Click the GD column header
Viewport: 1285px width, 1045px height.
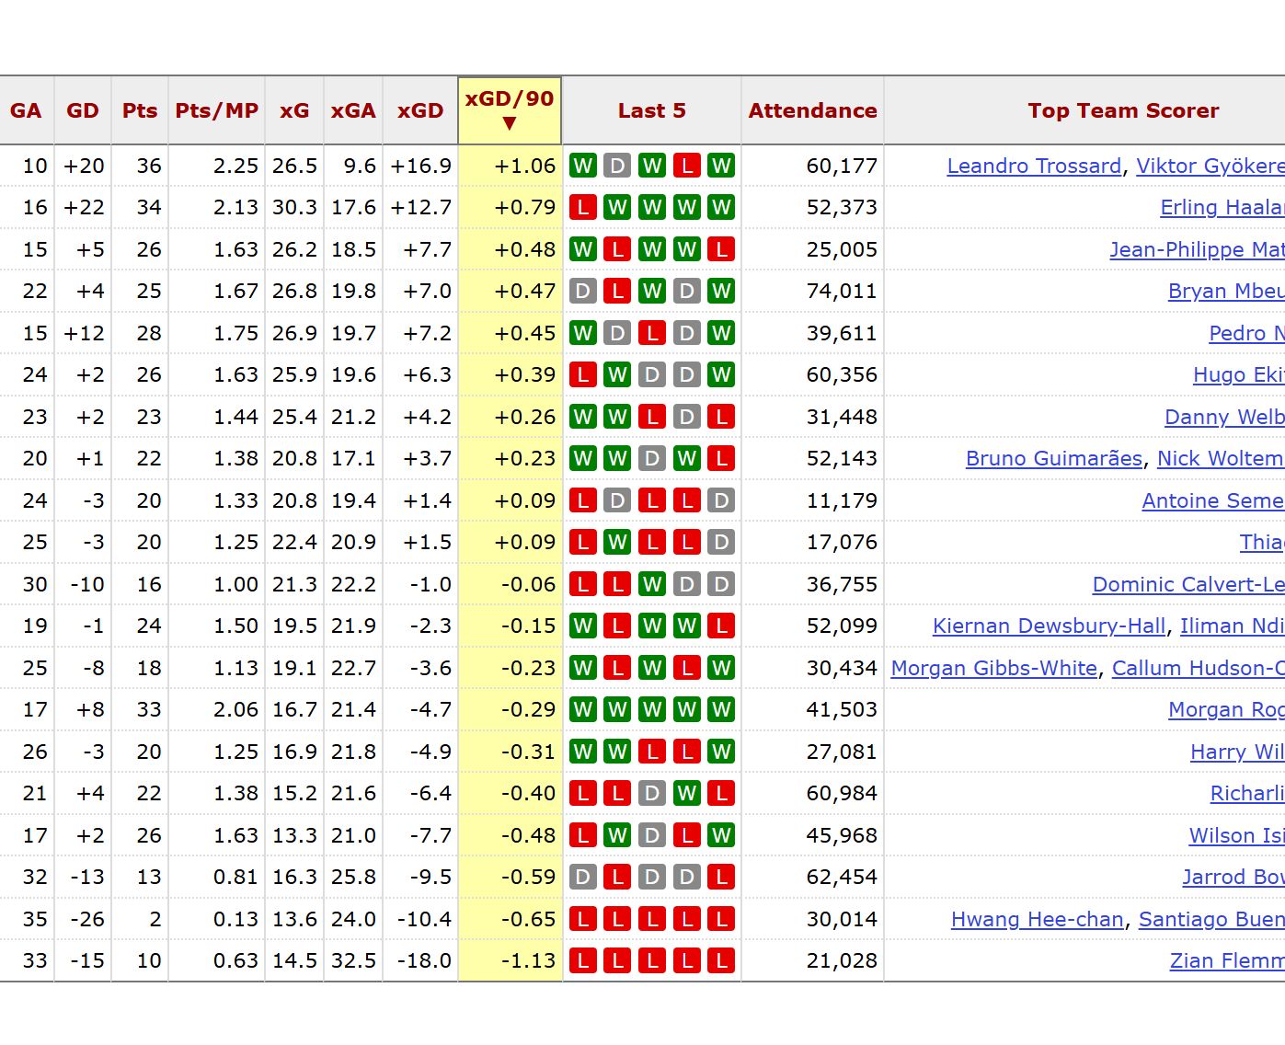[x=82, y=110]
